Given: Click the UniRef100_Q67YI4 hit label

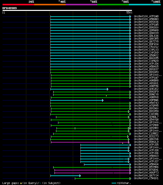Looking at the screenshot, I should 146,175.
